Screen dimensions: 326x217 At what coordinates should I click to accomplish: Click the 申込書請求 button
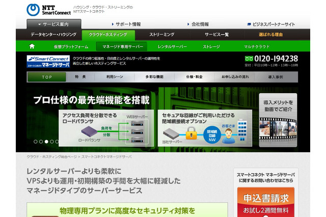[266, 202]
